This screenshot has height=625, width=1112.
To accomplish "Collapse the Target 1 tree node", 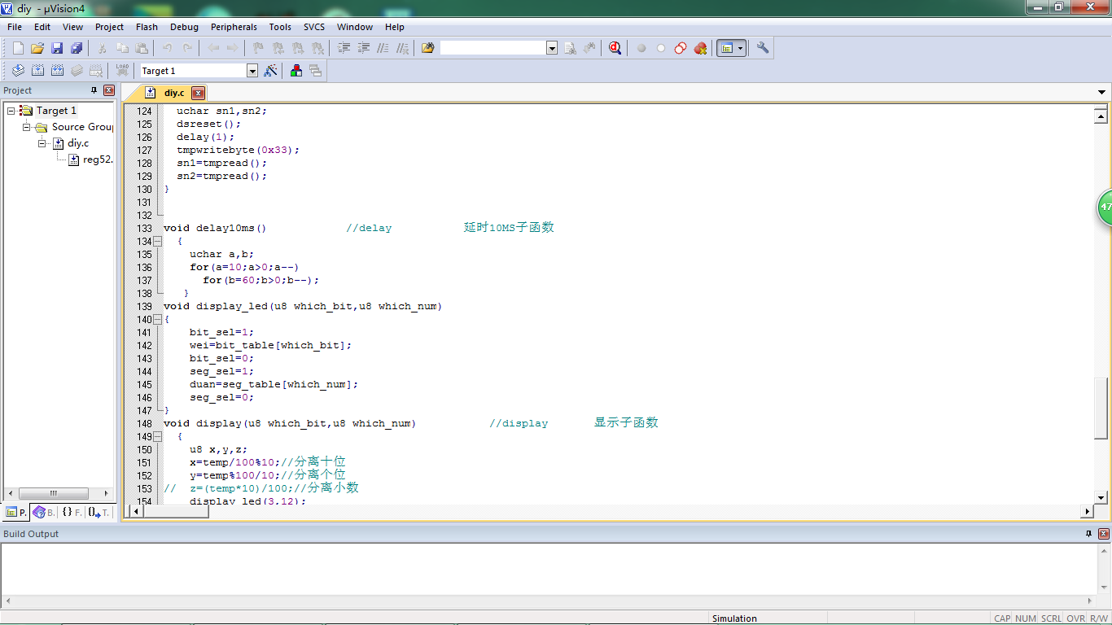I will (x=11, y=111).
